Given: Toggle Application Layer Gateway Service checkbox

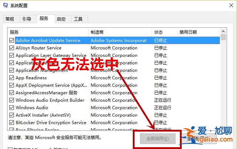Looking at the screenshot, I should (x=12, y=55).
